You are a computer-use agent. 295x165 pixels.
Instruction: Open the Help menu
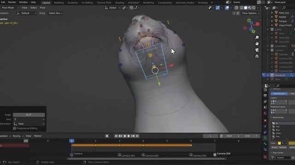pyautogui.click(x=33, y=2)
